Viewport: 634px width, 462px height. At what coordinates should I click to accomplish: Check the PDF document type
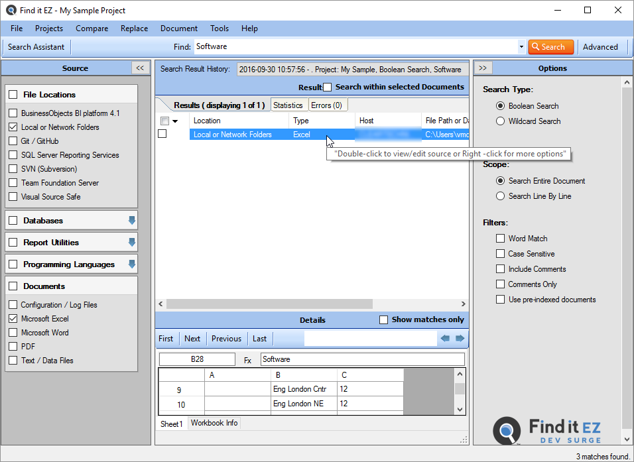click(x=13, y=347)
